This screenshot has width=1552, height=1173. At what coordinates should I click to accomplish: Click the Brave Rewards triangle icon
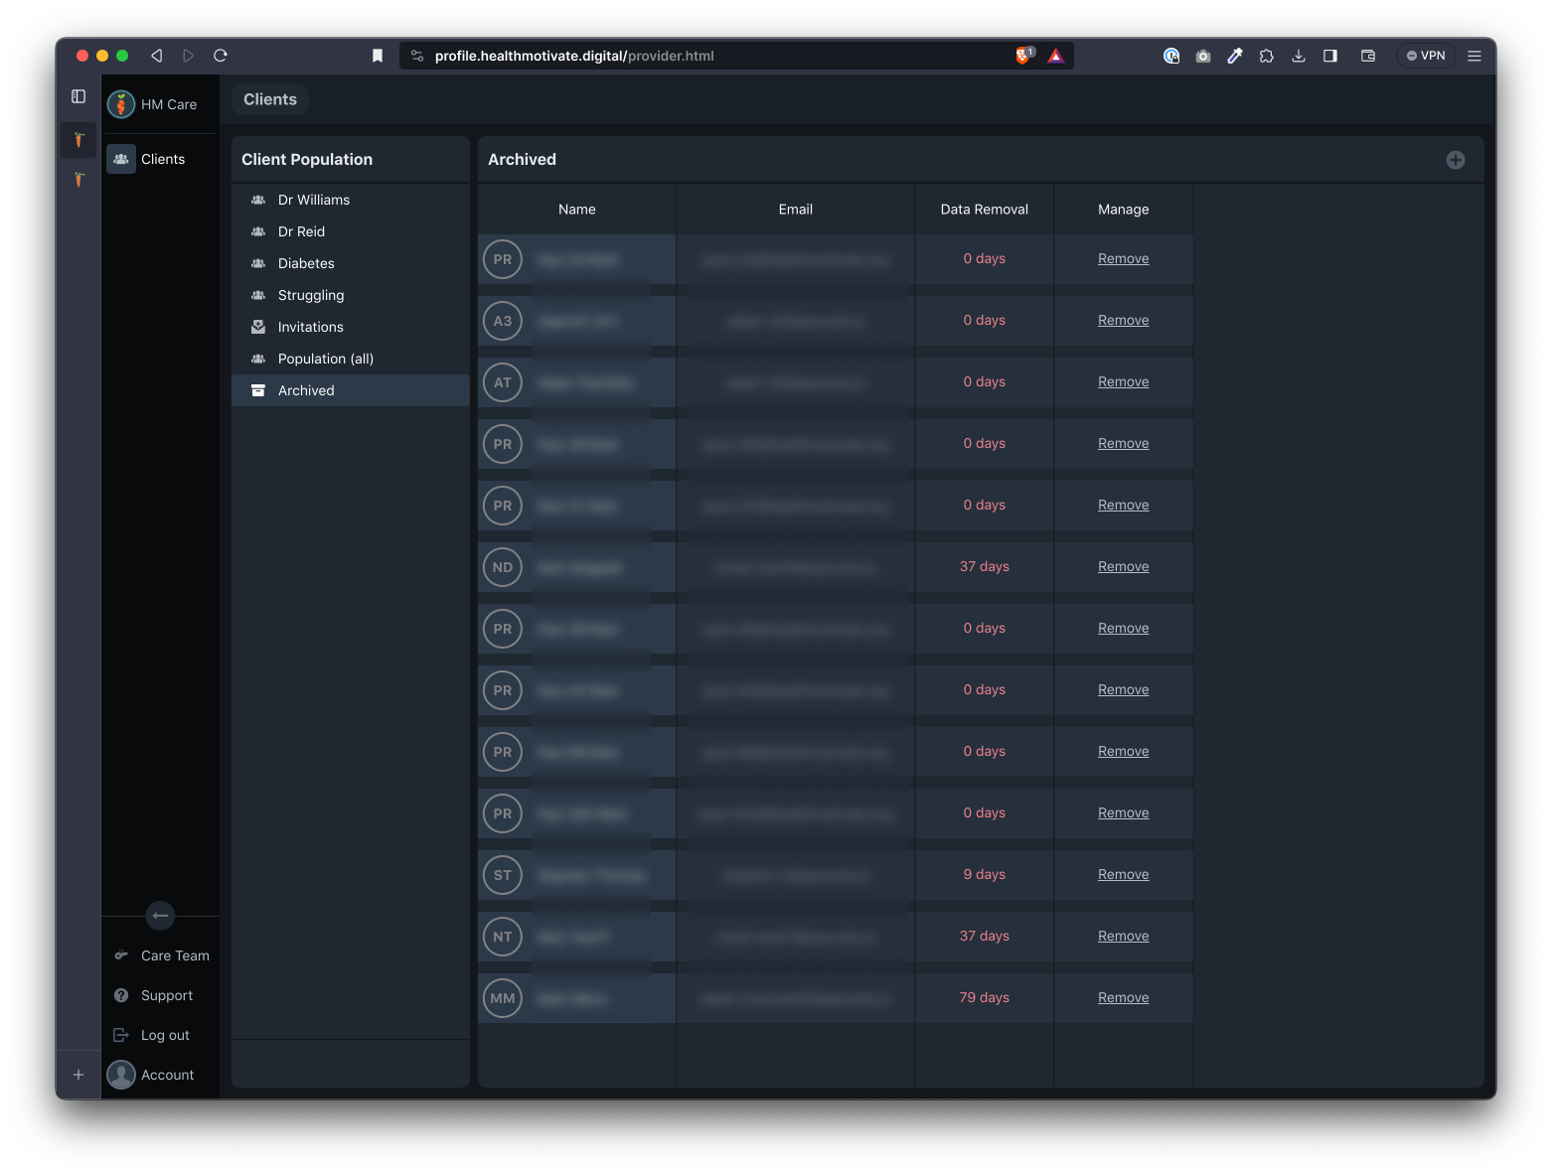[x=1056, y=56]
